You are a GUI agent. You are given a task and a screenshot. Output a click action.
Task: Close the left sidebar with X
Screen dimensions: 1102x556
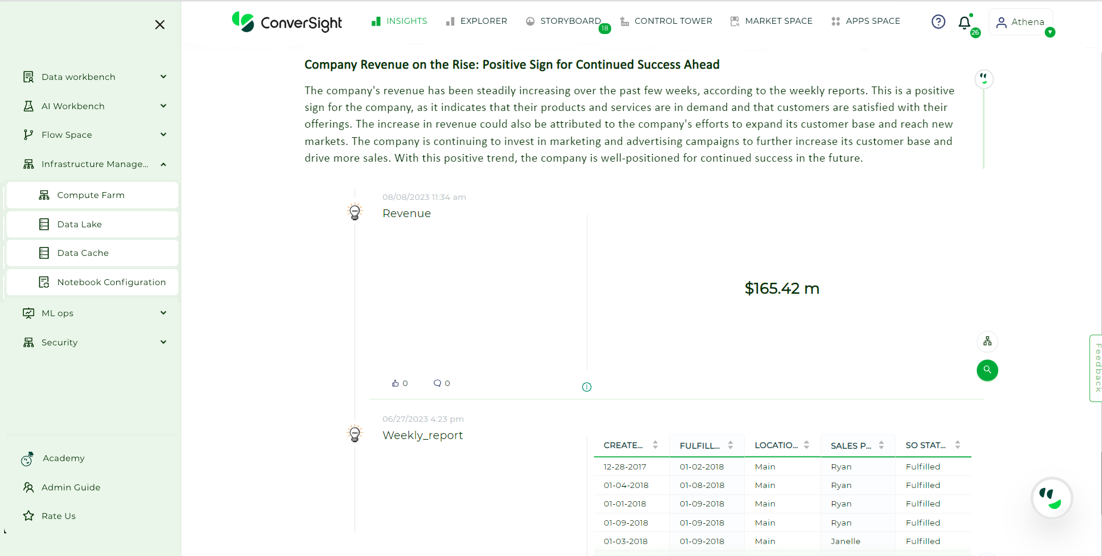click(160, 24)
